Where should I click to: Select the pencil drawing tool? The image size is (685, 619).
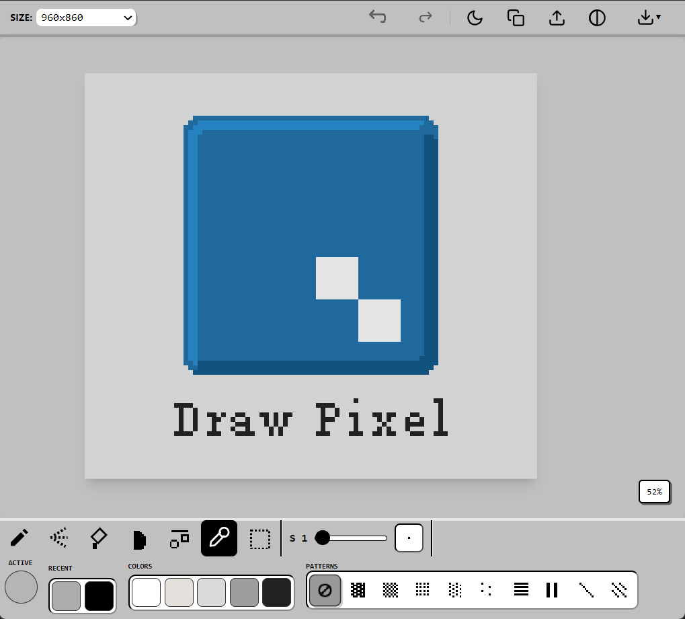(19, 538)
